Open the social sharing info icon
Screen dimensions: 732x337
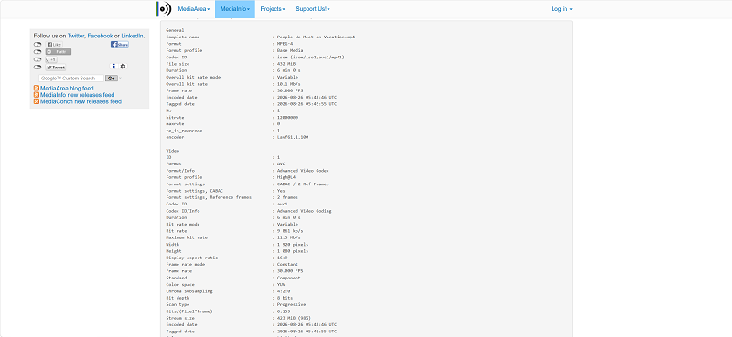pos(113,67)
